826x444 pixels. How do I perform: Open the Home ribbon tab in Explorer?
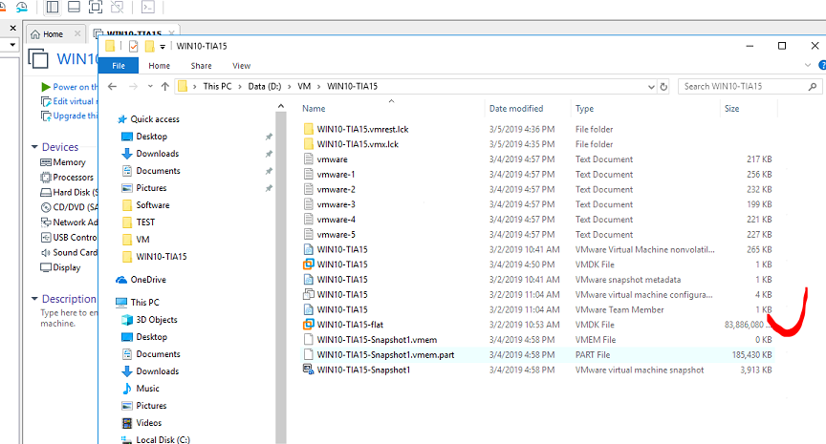(x=159, y=66)
